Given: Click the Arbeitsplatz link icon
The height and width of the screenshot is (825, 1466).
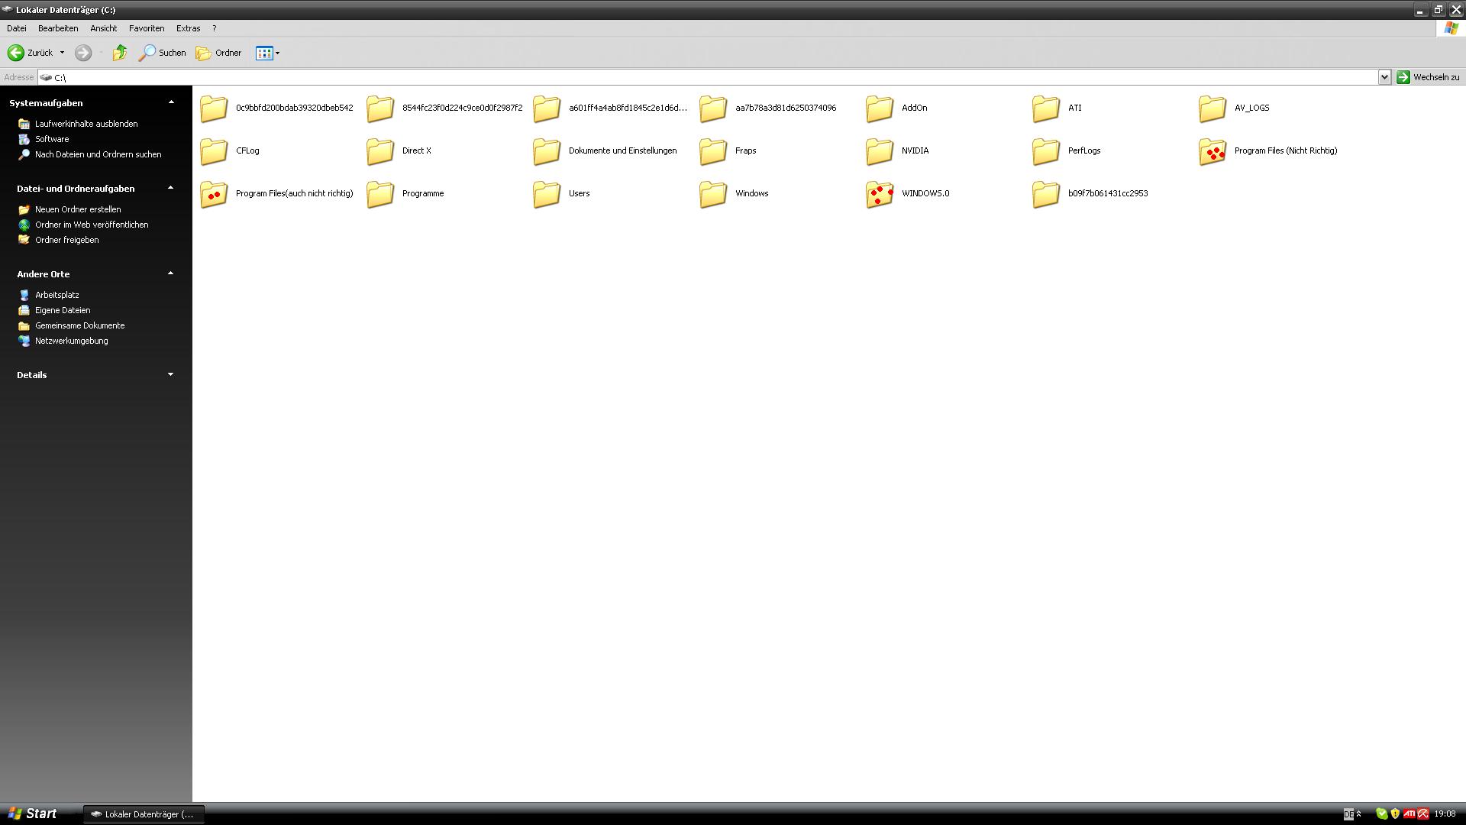Looking at the screenshot, I should [24, 295].
